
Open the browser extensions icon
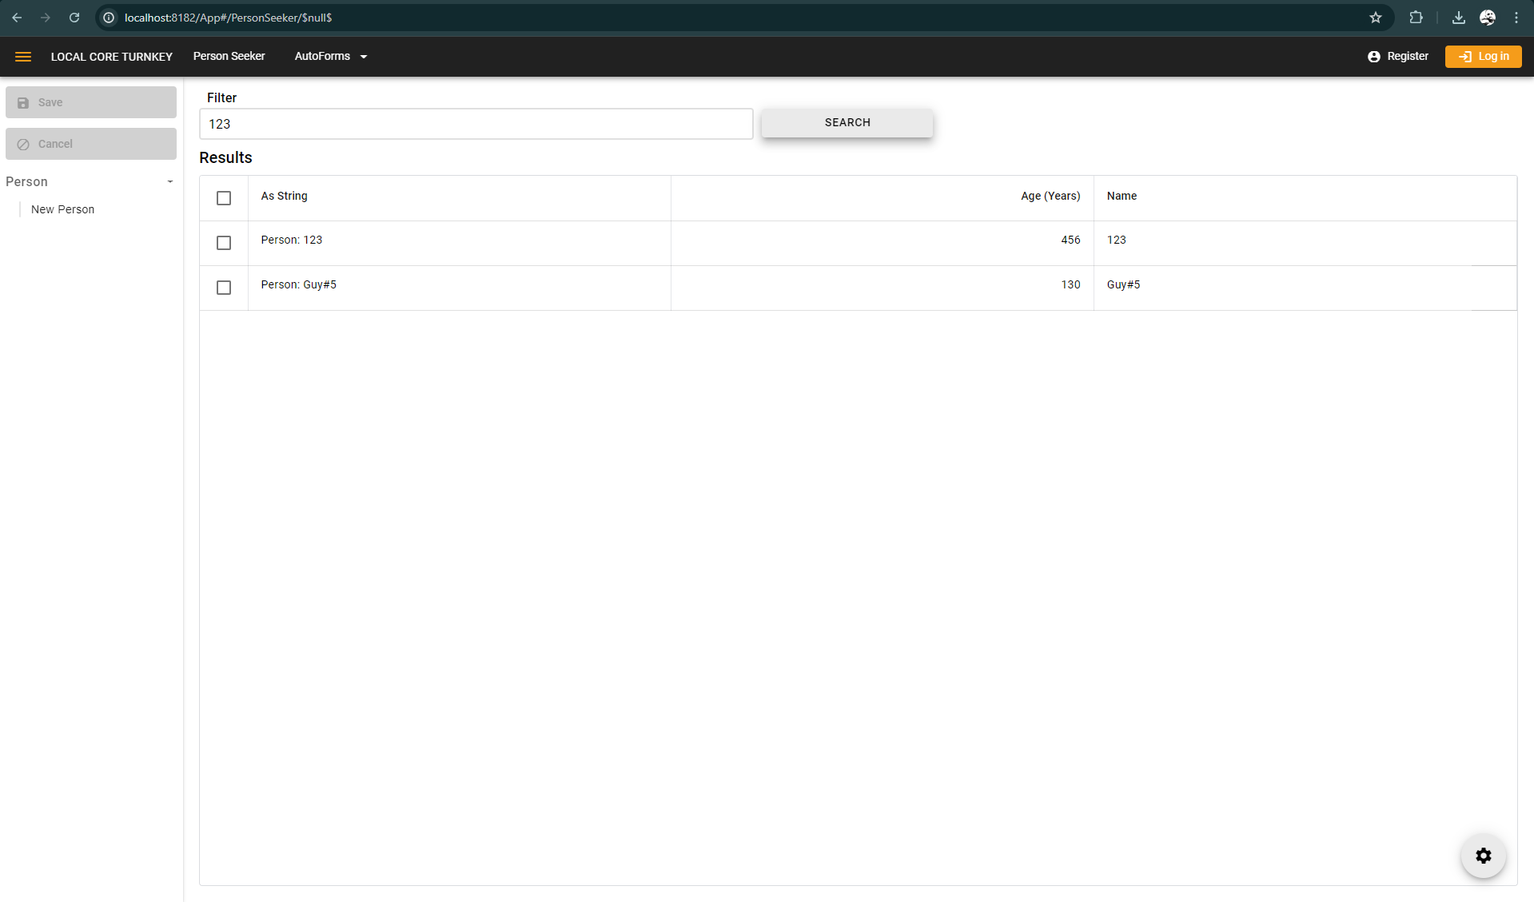1416,18
